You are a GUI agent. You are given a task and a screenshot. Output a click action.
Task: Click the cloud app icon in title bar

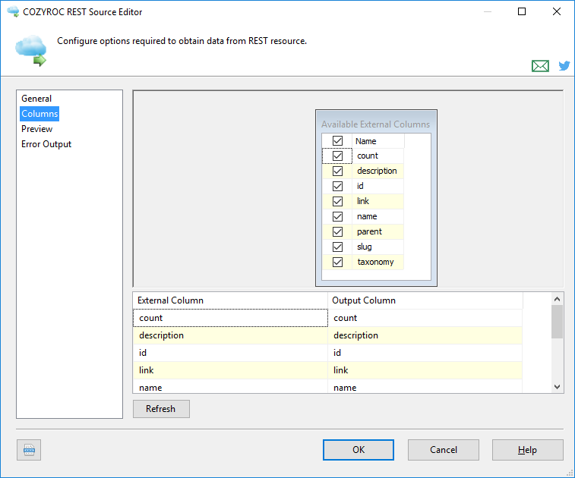[13, 11]
